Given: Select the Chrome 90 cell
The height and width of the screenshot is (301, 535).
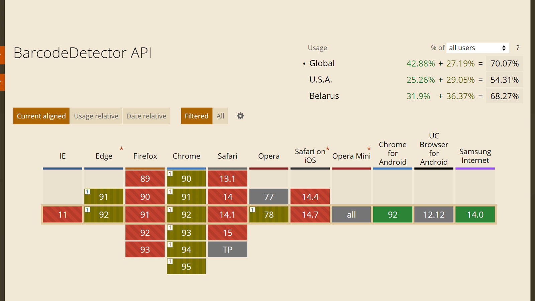Looking at the screenshot, I should [x=186, y=179].
